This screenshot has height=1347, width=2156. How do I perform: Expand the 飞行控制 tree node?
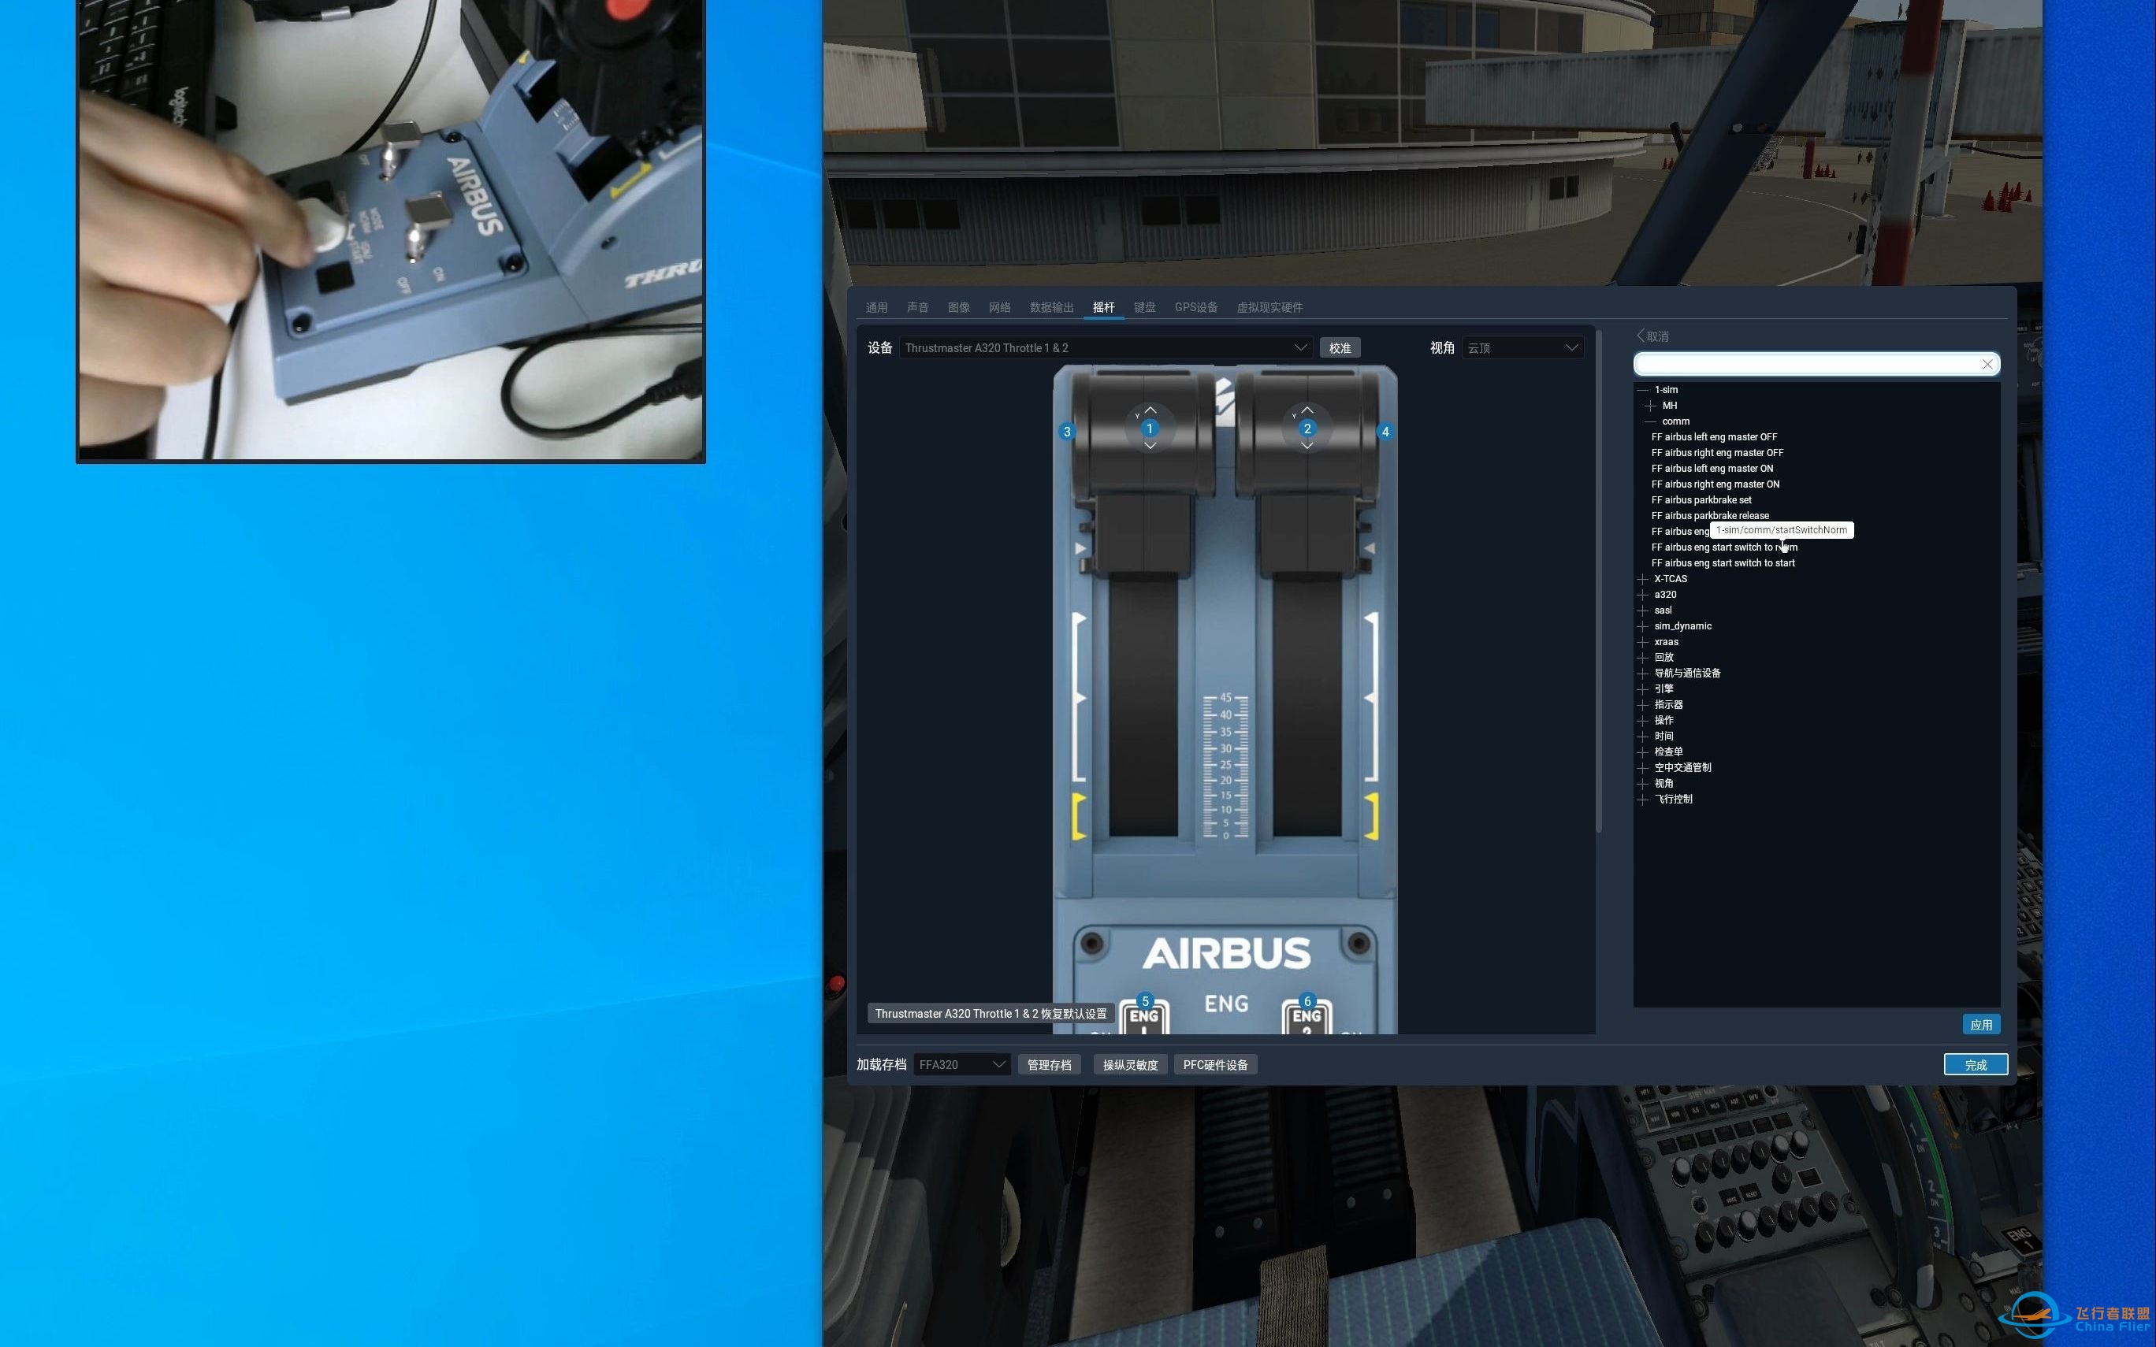point(1643,800)
